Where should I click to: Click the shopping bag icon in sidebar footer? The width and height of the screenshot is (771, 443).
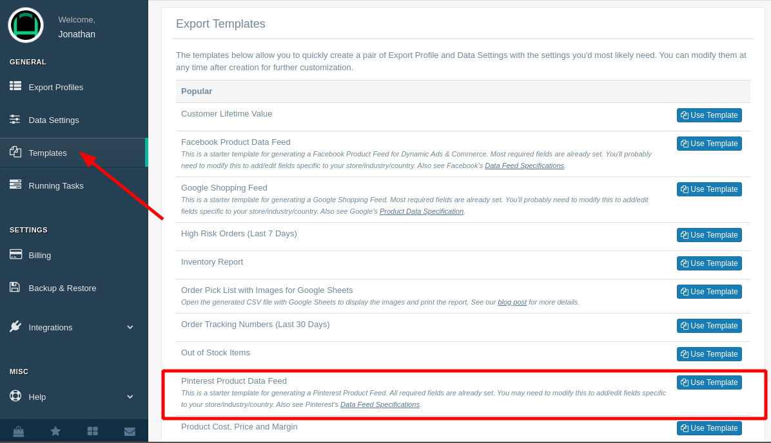18,431
